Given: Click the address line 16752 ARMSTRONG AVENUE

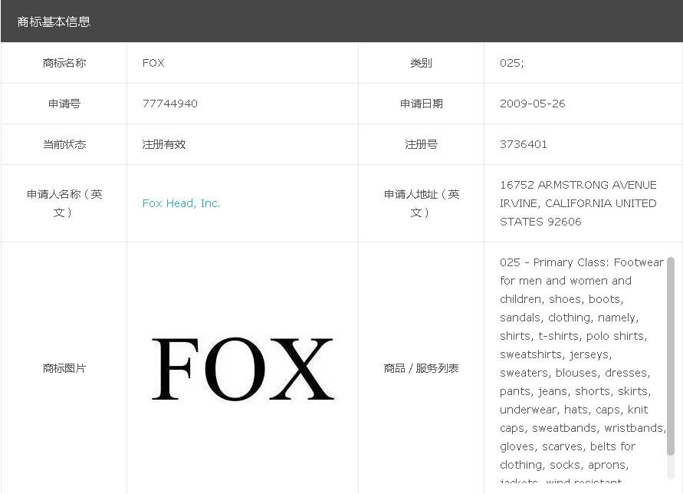Looking at the screenshot, I should (578, 185).
